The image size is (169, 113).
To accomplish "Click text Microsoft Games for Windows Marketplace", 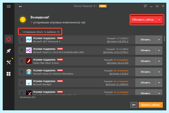I will click(53, 74).
